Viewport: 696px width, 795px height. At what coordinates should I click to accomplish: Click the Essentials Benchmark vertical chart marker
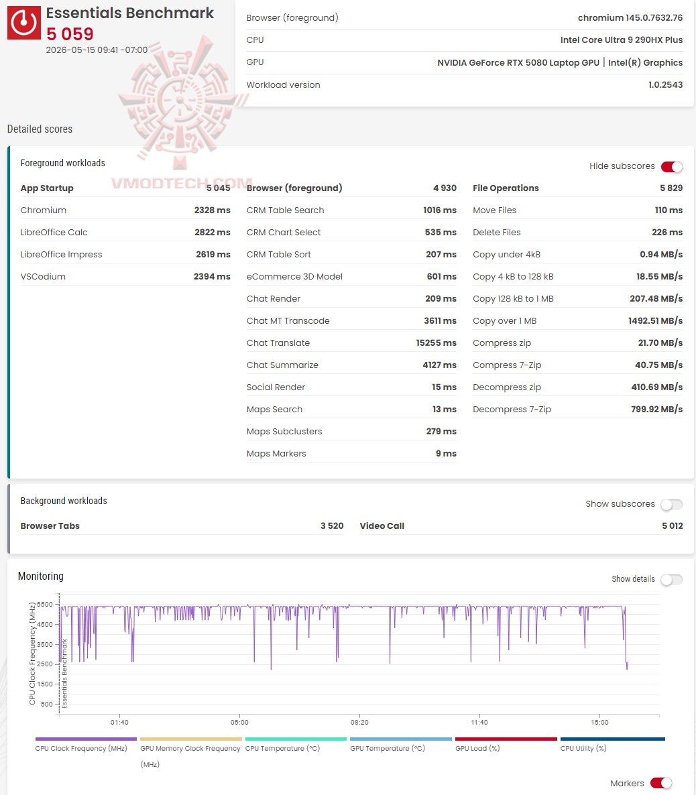64,673
